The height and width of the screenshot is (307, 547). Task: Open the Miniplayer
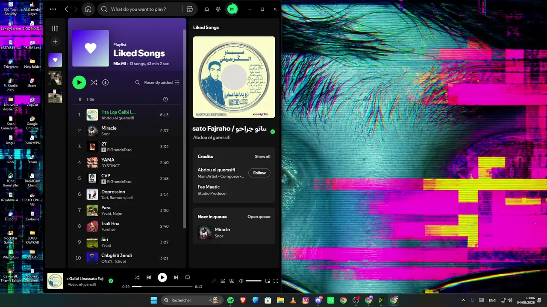[x=268, y=281]
